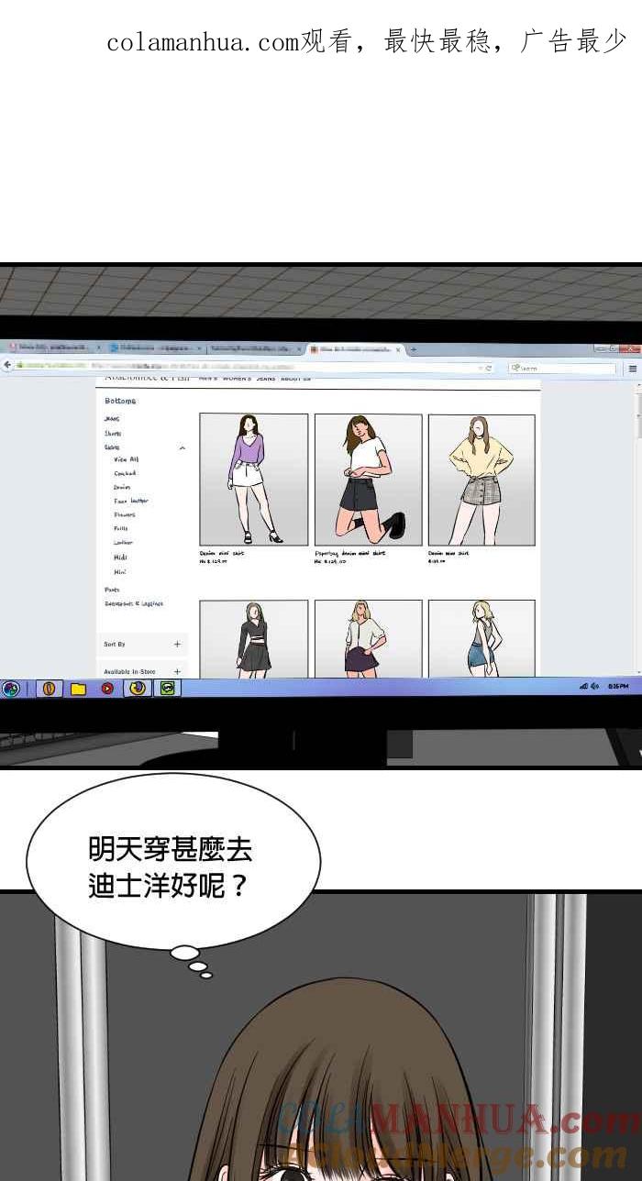Choose Frills under Skirts

(121, 528)
